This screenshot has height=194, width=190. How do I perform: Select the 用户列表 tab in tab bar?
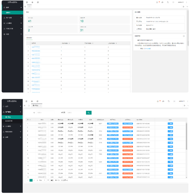tap(35, 105)
